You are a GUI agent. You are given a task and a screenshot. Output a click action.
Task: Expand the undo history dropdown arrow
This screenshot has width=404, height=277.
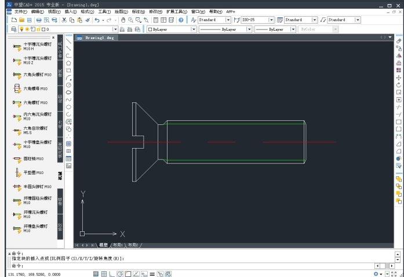[103, 20]
